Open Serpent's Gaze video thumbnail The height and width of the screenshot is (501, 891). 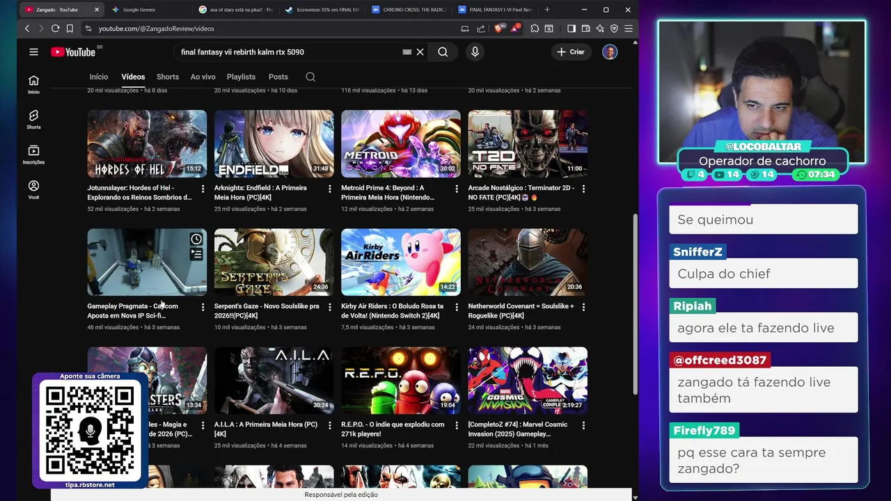(x=274, y=262)
